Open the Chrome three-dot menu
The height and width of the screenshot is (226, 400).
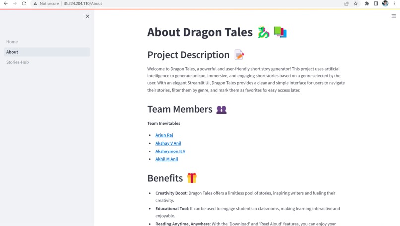tap(394, 4)
